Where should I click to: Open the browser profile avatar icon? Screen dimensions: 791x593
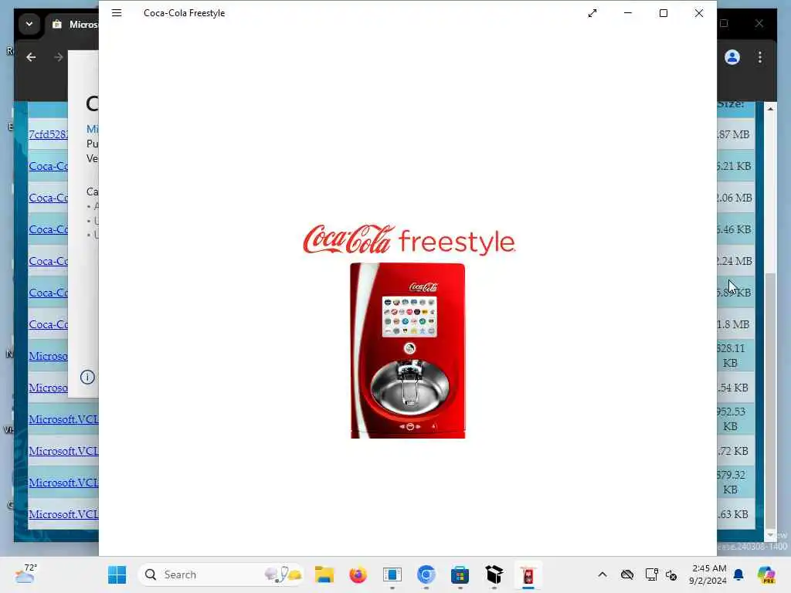click(x=732, y=57)
